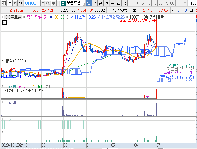The width and height of the screenshot is (197, 149).
Task: Switch to the 월 (monthly) chart period
Action: tap(101, 3)
